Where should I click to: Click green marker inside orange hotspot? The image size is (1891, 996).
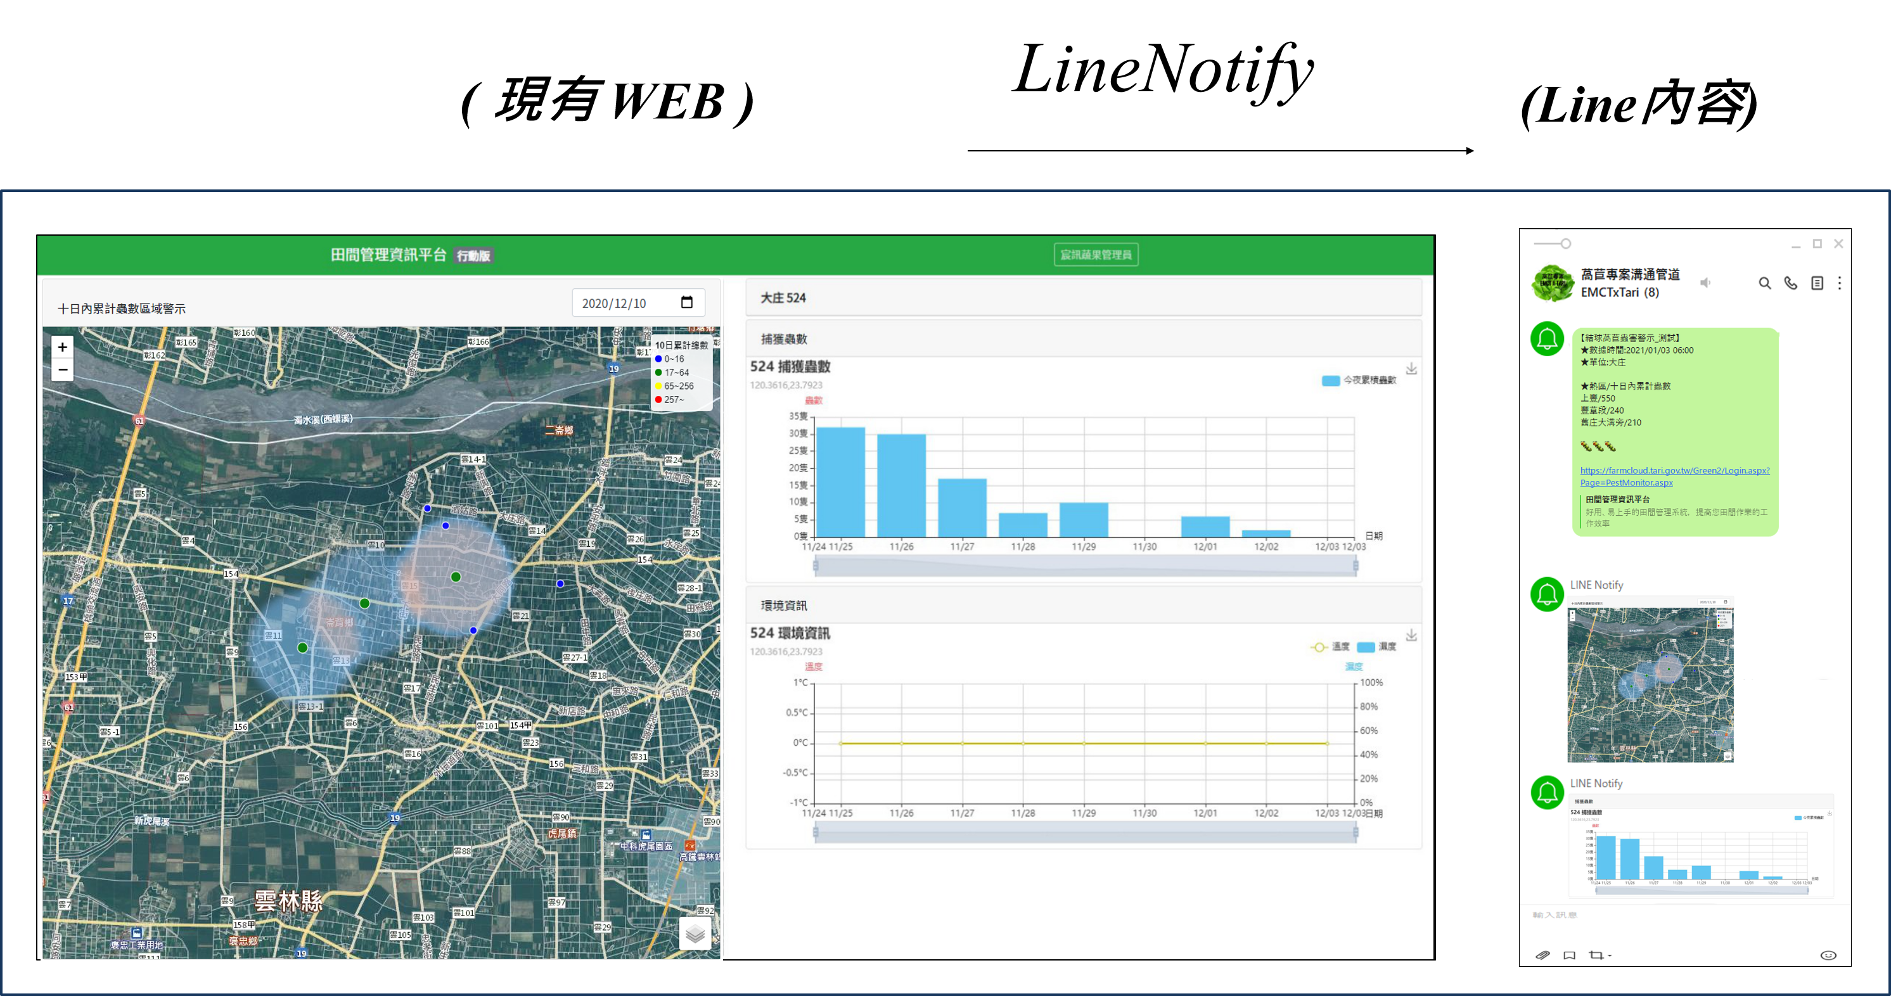pos(456,577)
